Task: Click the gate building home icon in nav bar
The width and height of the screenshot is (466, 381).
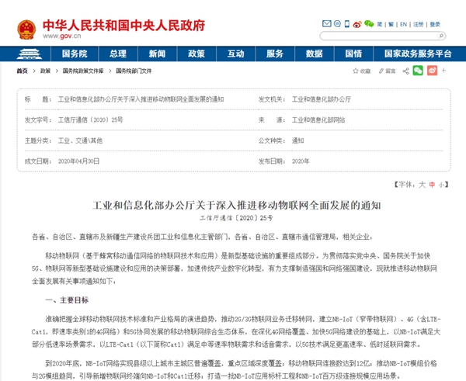Action: [x=30, y=54]
